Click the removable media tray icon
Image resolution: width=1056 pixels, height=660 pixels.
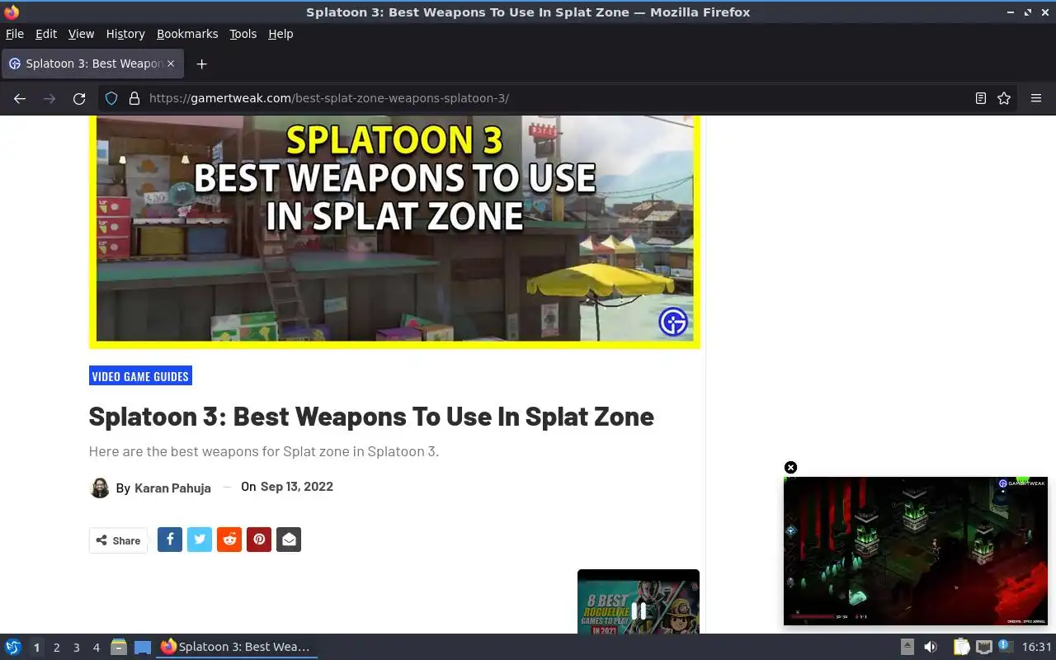coord(907,647)
